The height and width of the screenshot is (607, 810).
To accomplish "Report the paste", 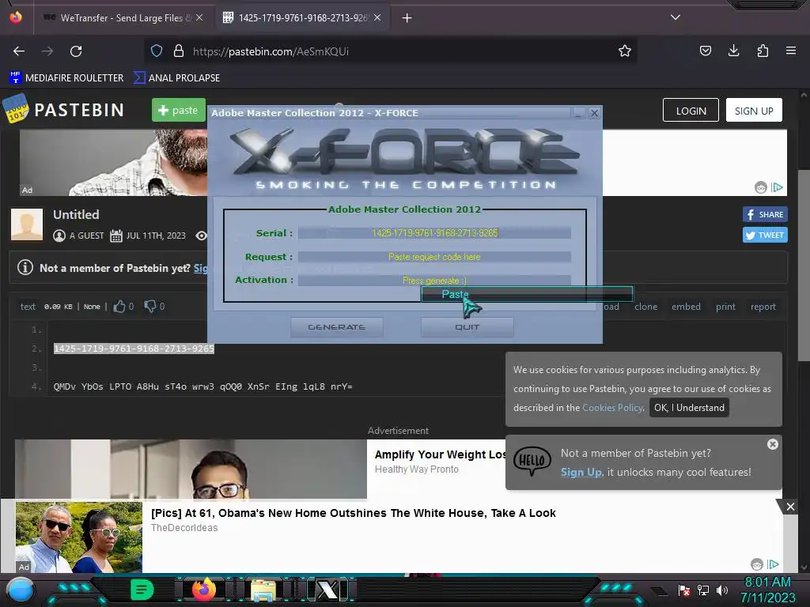I will click(x=763, y=307).
